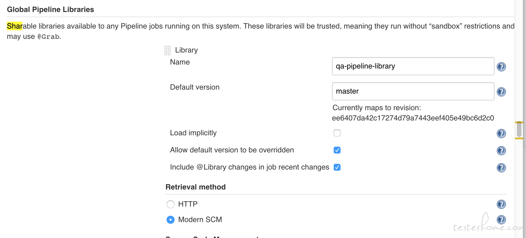This screenshot has width=526, height=238.
Task: Open help for Include @Library changes option
Action: click(501, 168)
